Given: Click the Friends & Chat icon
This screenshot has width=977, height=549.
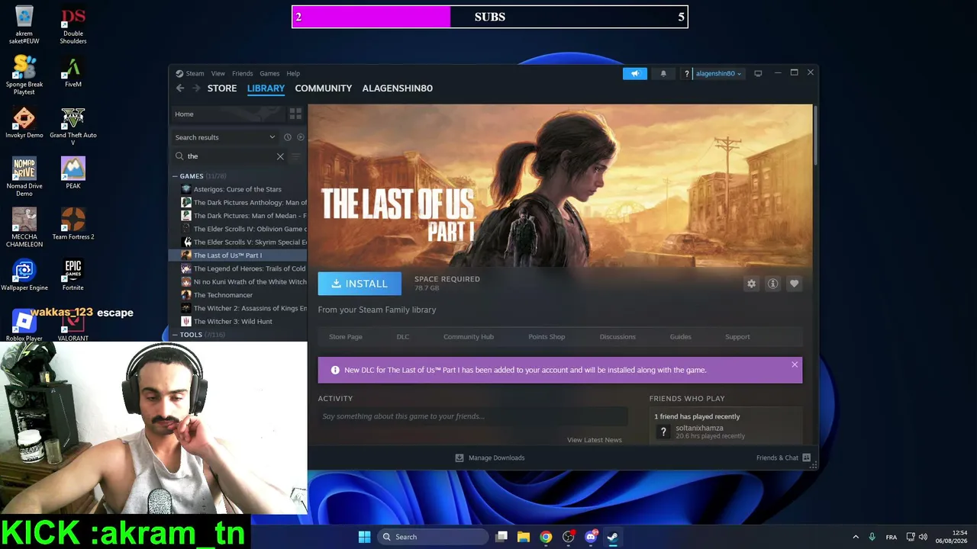Looking at the screenshot, I should coord(806,457).
